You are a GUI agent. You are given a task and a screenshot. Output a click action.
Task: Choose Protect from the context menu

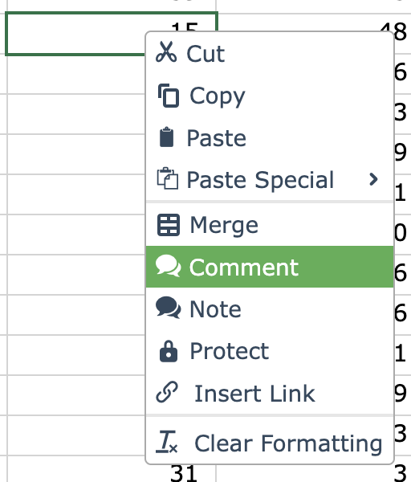pos(270,351)
